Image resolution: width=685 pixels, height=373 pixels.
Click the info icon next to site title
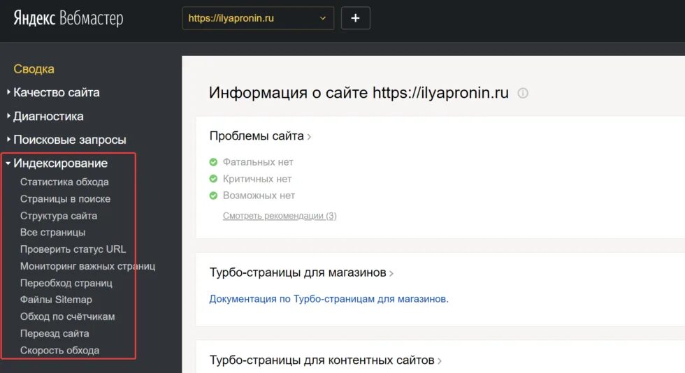point(523,93)
